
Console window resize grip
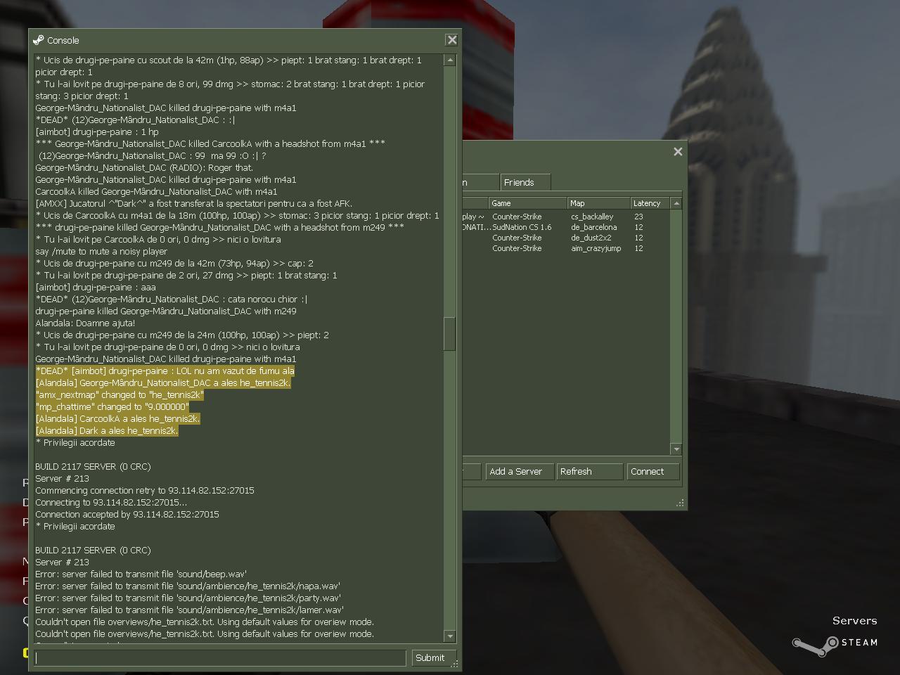point(455,663)
